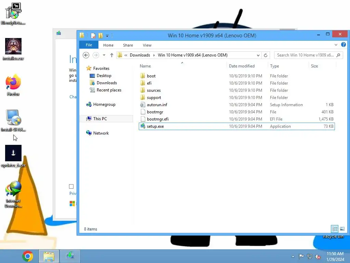Screen dimensions: 350x263
Task: Click the Windows Setup taskbar button
Action: [70, 256]
